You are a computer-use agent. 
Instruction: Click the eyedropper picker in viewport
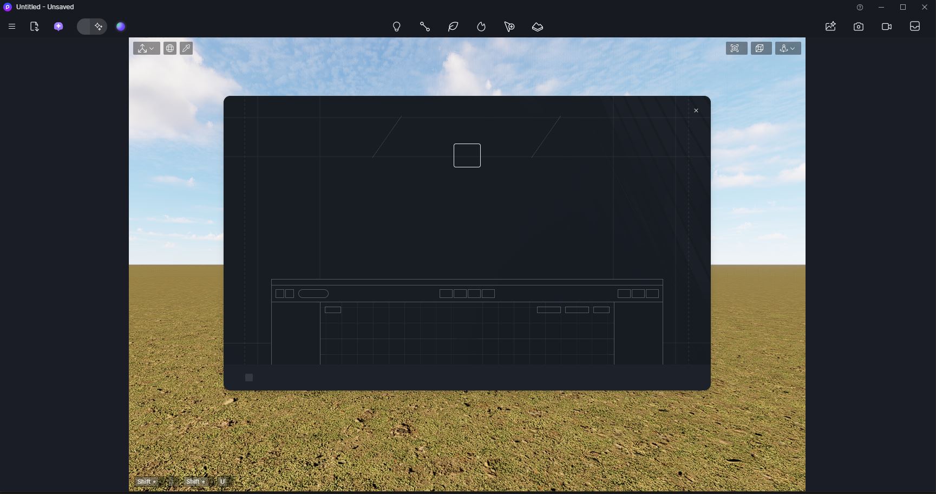(186, 49)
